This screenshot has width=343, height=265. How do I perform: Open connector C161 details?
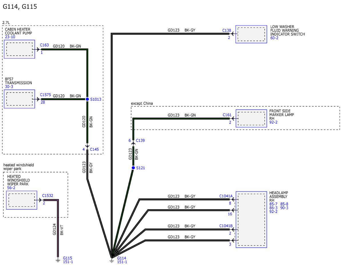point(227,115)
